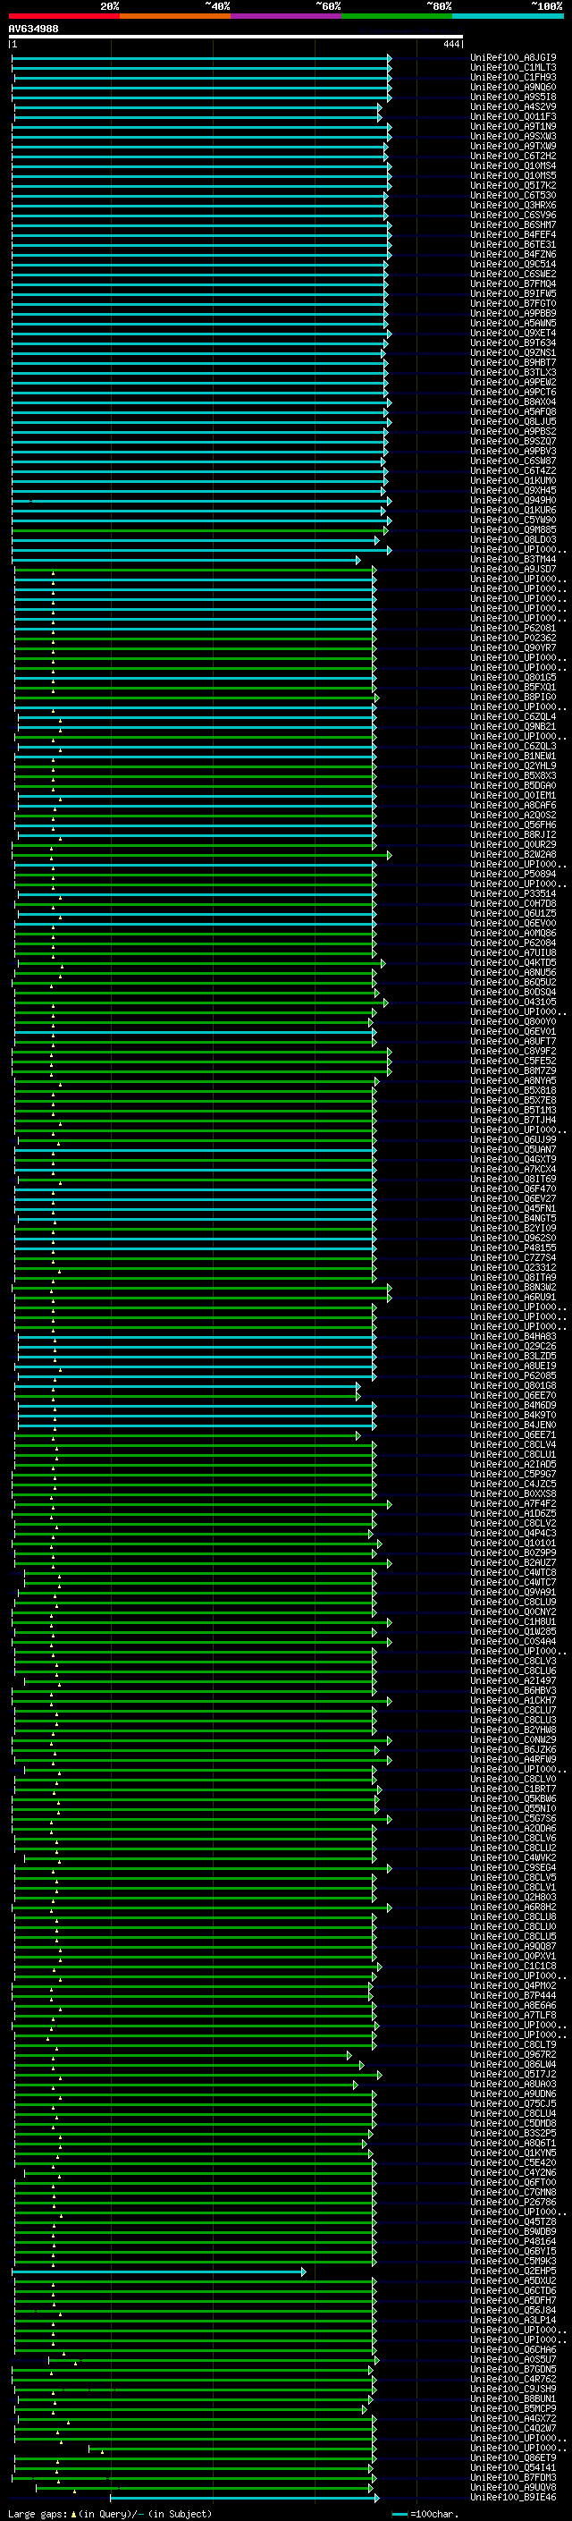The image size is (572, 2521).
Task: Select hit UniRef100_Q1KYN5
Action: [513, 2153]
